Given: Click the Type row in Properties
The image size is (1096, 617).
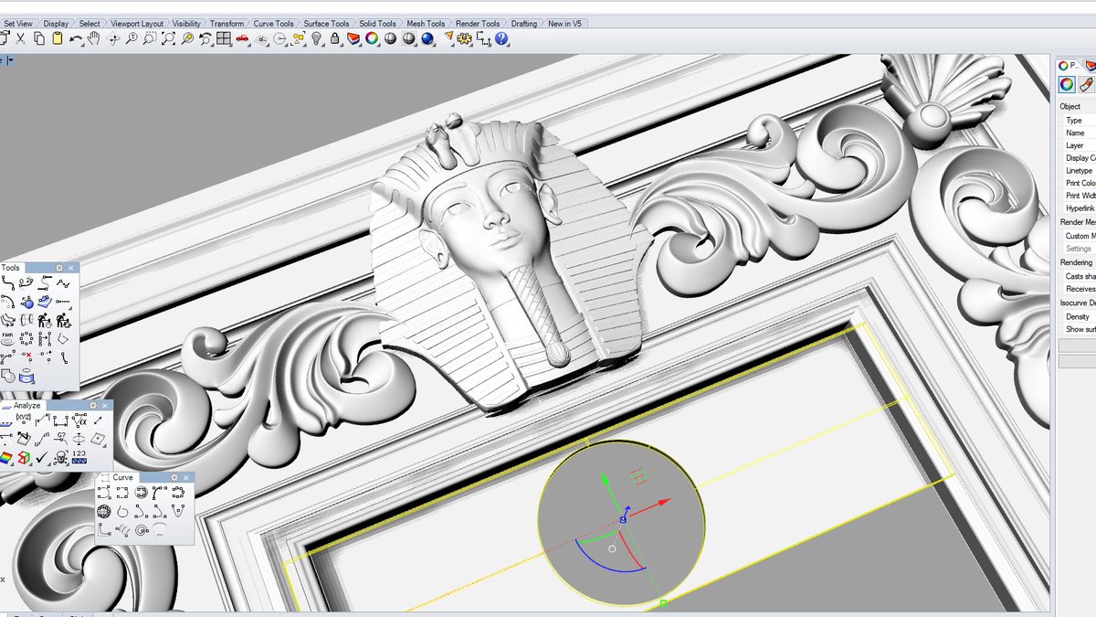Looking at the screenshot, I should tap(1077, 120).
